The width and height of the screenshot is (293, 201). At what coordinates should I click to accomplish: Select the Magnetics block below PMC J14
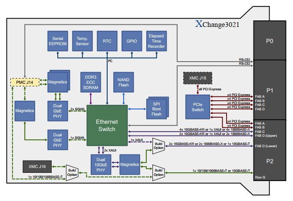click(x=25, y=111)
